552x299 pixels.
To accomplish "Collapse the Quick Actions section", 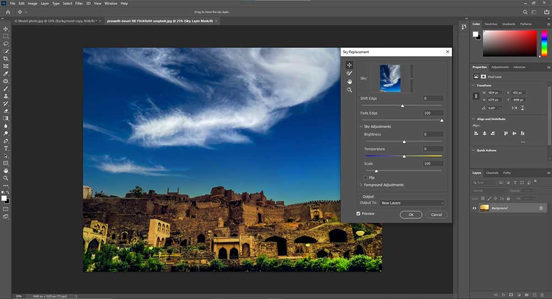I will [473, 150].
